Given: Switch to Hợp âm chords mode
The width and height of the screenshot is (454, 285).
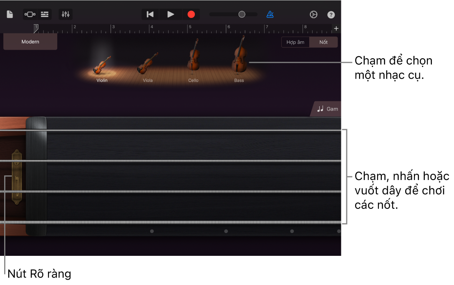Looking at the screenshot, I should 295,42.
